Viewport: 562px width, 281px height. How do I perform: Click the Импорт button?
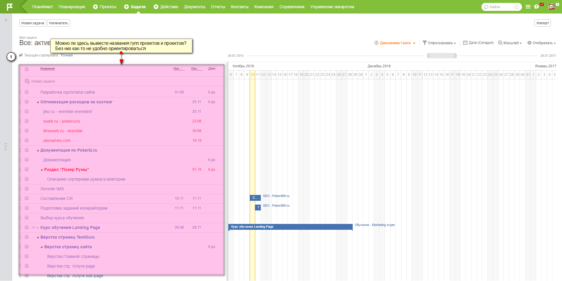[x=543, y=23]
